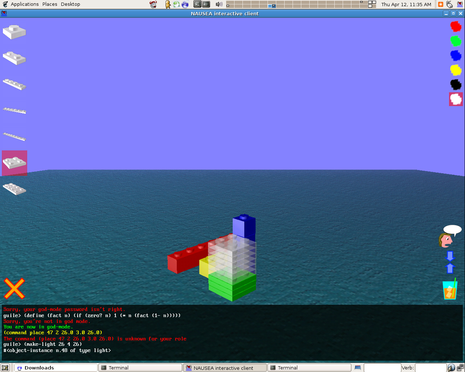
Task: Click the Verb input field
Action: (x=430, y=368)
